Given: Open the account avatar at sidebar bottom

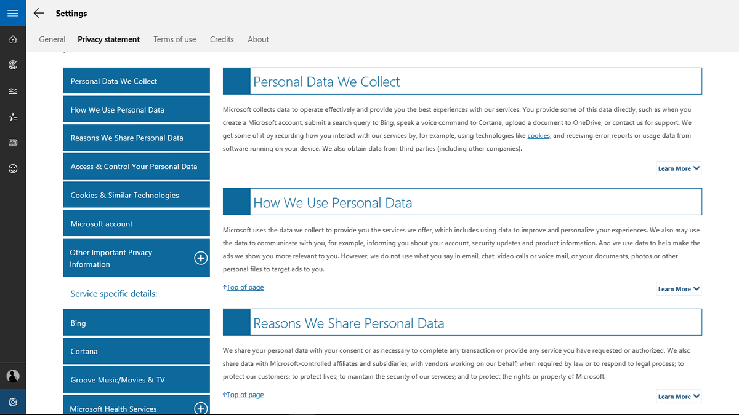Looking at the screenshot, I should 12,376.
